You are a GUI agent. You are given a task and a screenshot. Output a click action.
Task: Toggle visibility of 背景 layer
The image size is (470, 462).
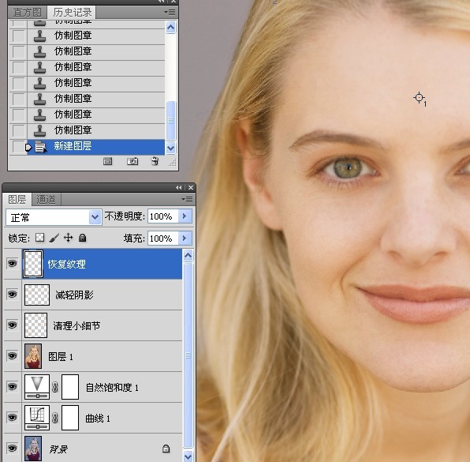(13, 449)
